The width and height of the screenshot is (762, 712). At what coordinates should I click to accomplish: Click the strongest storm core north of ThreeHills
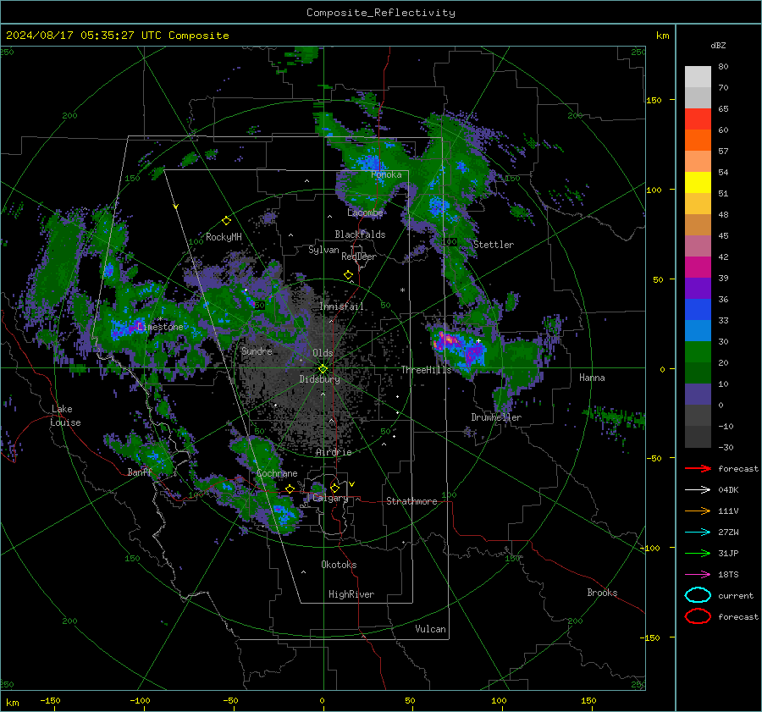tap(448, 339)
